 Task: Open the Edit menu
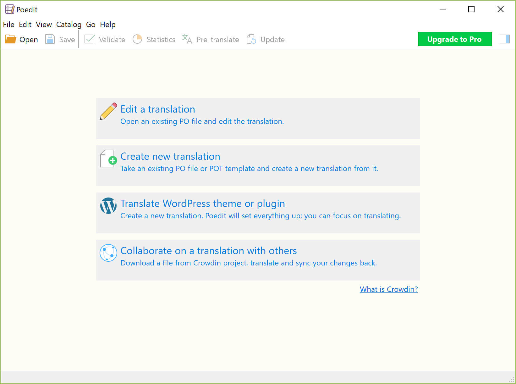[x=25, y=25]
